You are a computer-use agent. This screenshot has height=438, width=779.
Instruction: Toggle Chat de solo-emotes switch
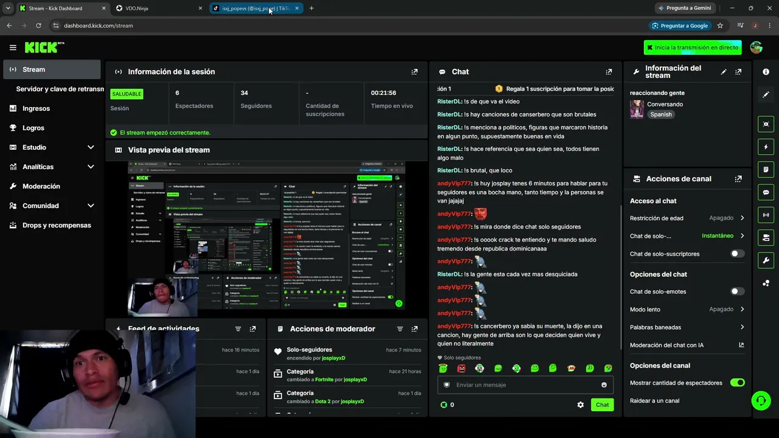[737, 291]
